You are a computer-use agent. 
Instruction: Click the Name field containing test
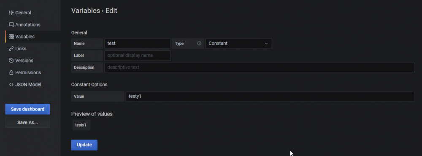click(138, 43)
